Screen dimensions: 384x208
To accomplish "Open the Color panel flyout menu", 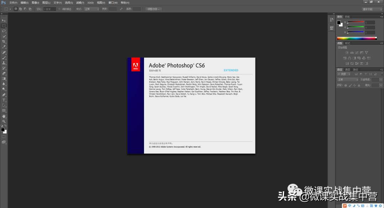I will coord(381,16).
